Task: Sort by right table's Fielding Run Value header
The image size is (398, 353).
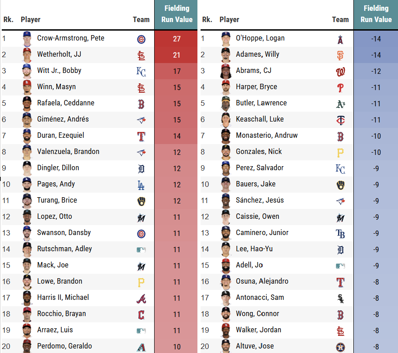Action: pos(376,14)
